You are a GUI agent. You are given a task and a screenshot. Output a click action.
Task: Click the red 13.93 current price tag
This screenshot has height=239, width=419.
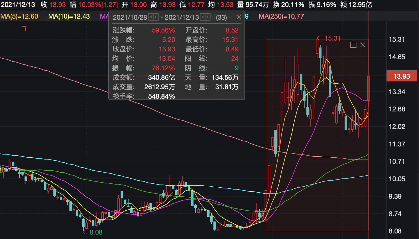click(x=401, y=76)
